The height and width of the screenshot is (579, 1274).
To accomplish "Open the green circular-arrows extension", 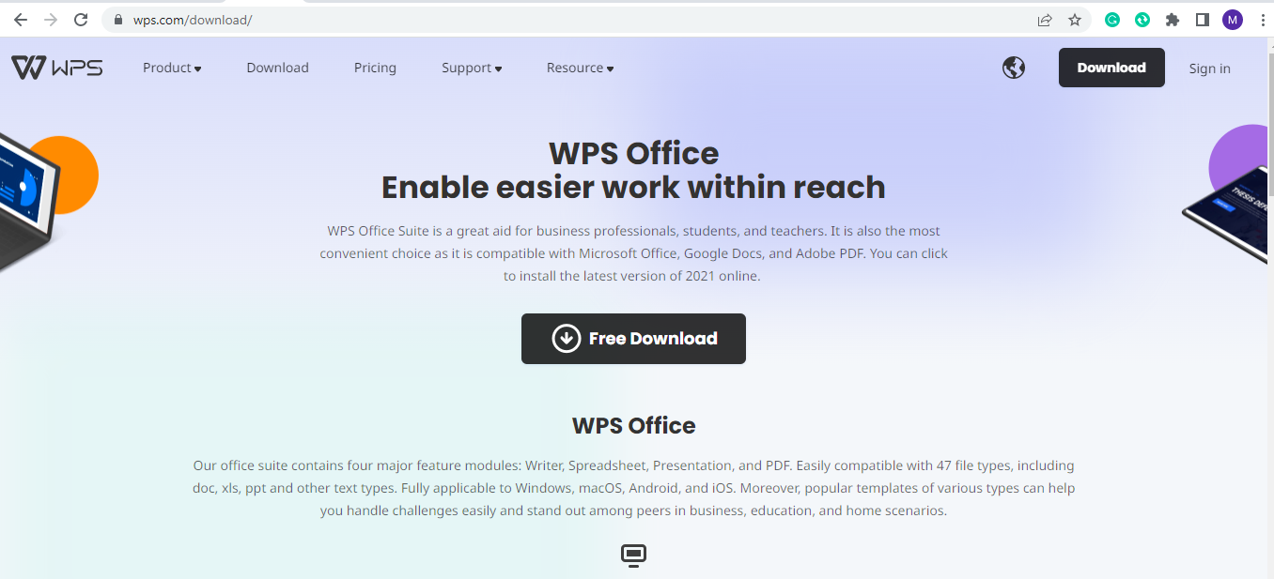I will [x=1142, y=20].
